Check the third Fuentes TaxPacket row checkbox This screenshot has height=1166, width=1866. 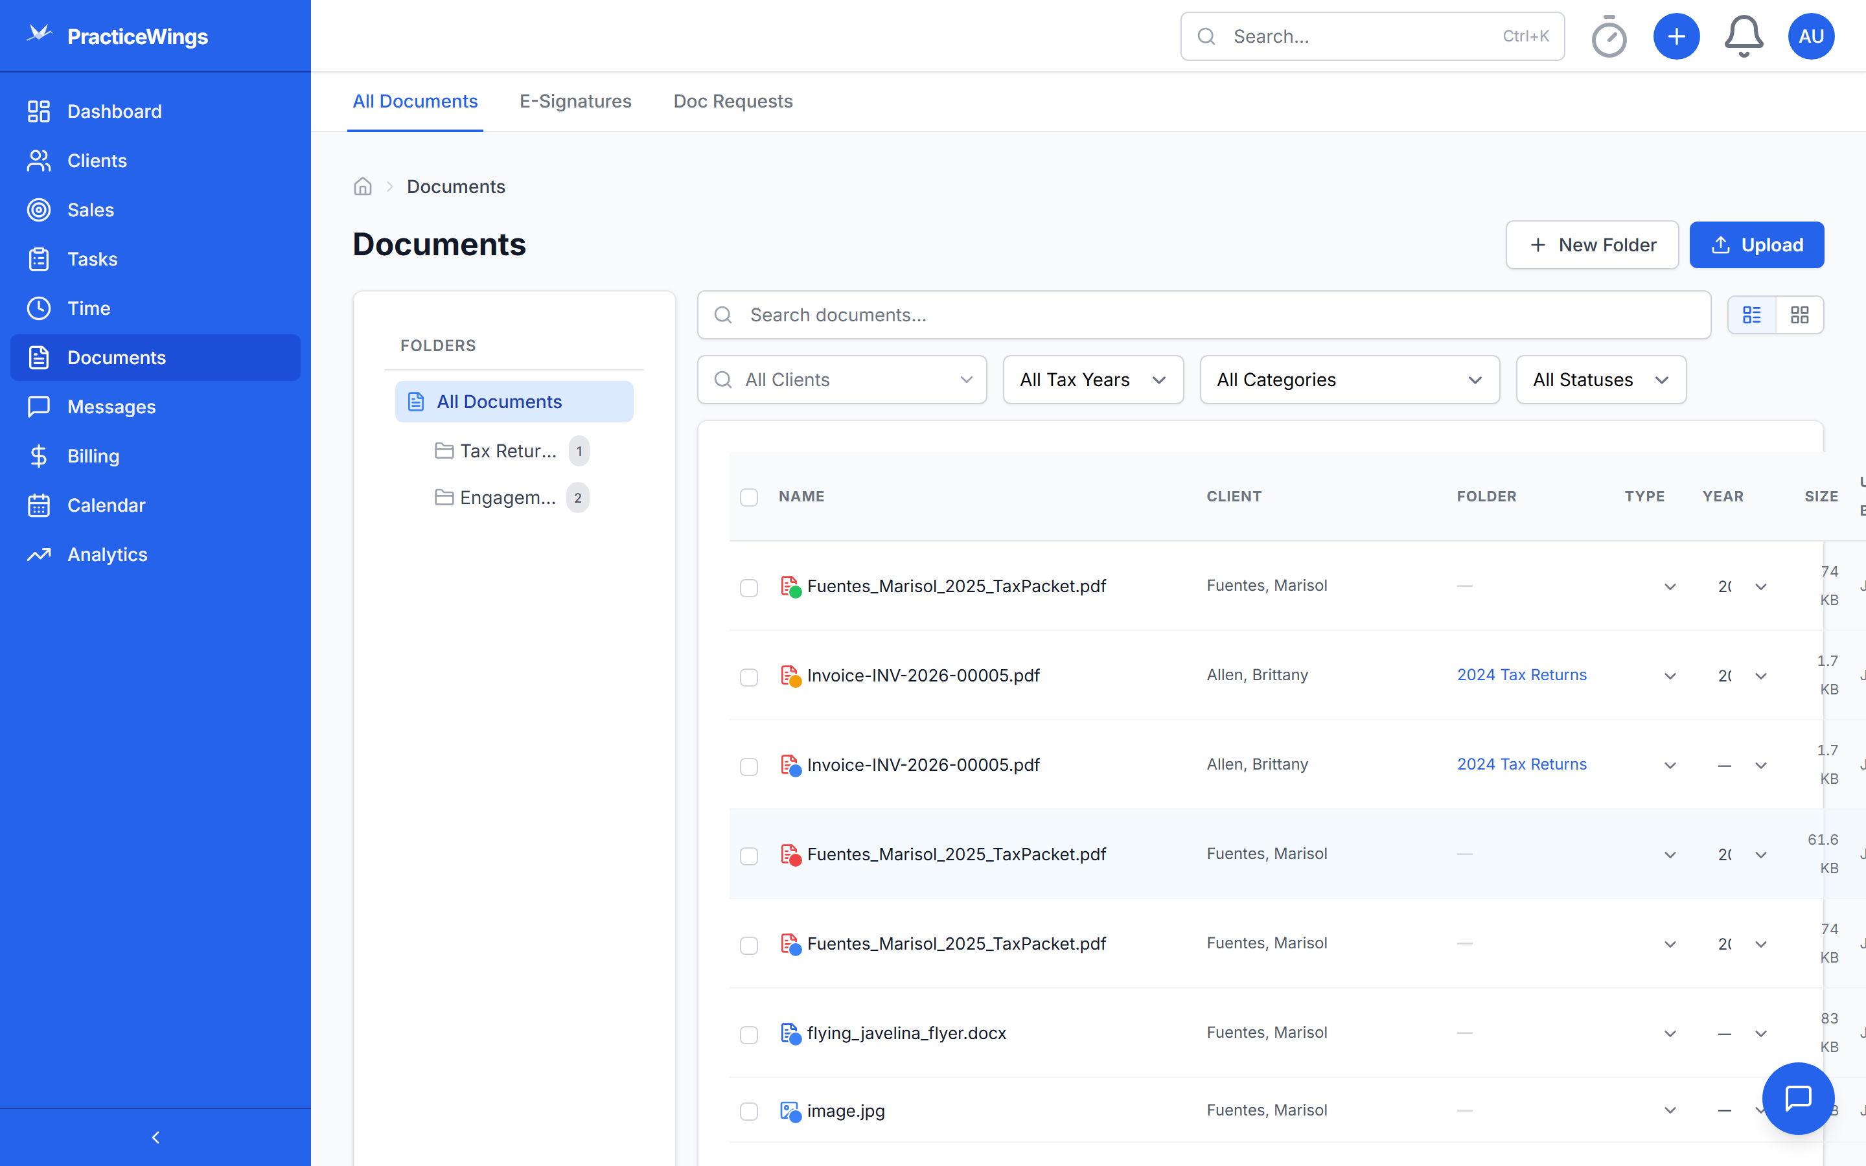749,946
